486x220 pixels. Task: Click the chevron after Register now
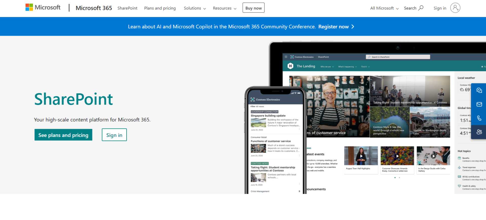[x=353, y=27]
